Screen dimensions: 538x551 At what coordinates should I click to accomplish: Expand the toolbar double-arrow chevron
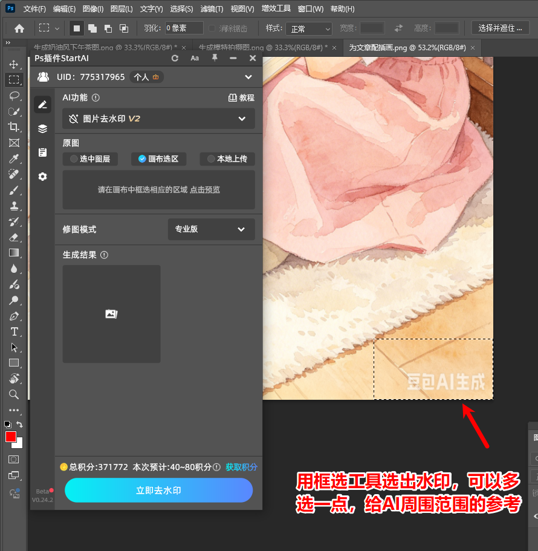coord(8,43)
